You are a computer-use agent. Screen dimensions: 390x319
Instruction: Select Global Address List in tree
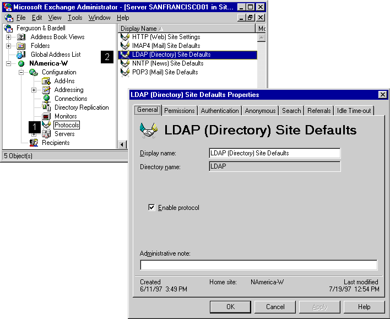[x=56, y=55]
